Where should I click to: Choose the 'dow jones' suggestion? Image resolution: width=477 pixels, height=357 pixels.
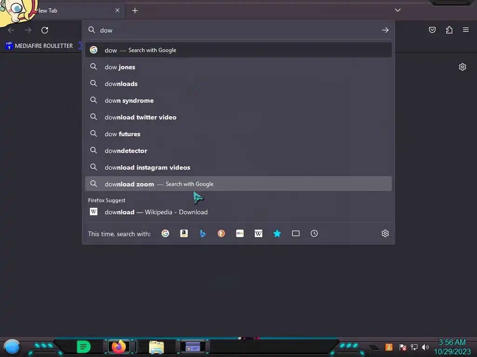(238, 67)
